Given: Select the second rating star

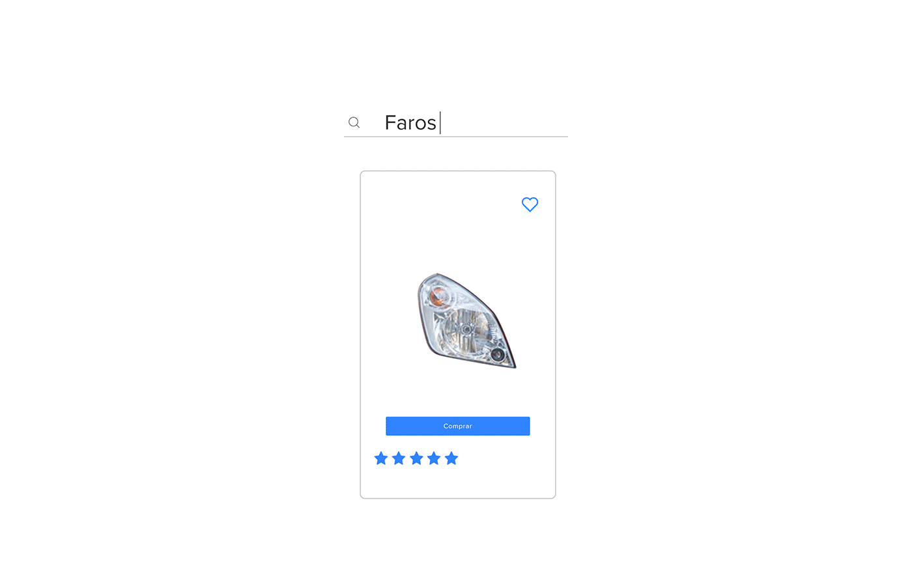Looking at the screenshot, I should [x=399, y=458].
